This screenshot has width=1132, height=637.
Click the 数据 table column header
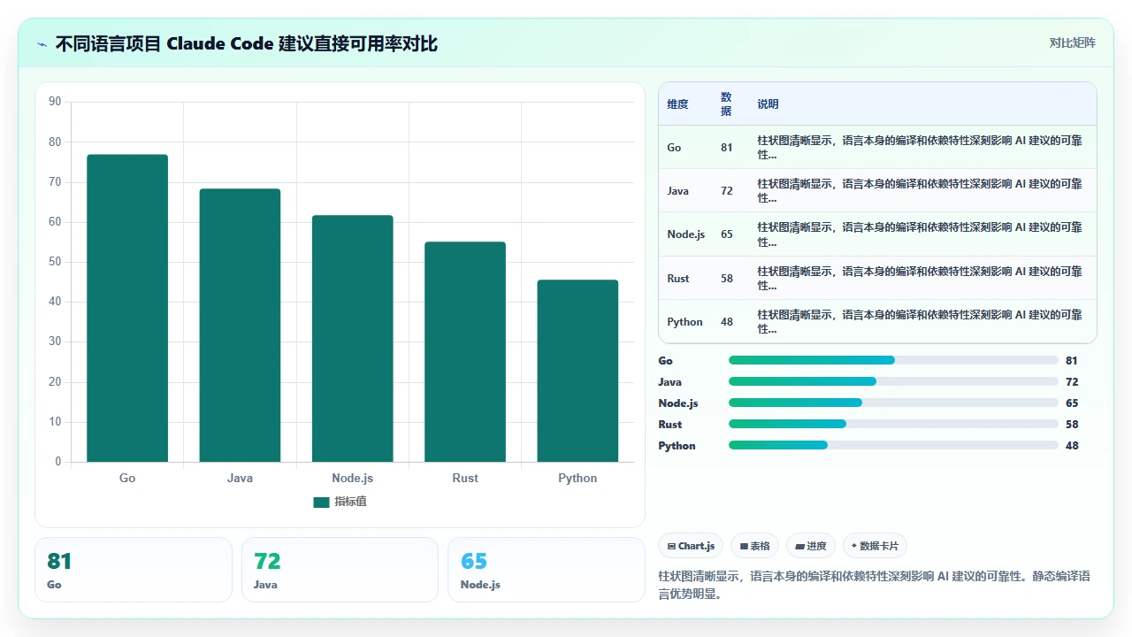[x=726, y=104]
